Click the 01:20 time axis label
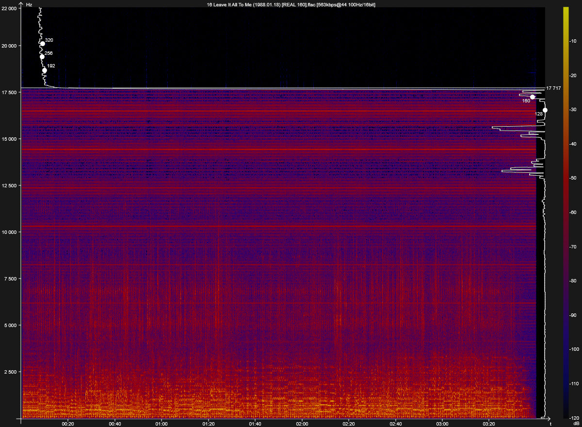This screenshot has height=427, width=582. (209, 424)
